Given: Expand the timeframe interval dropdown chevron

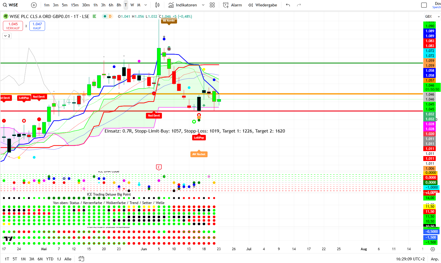Looking at the screenshot, I should point(146,5).
